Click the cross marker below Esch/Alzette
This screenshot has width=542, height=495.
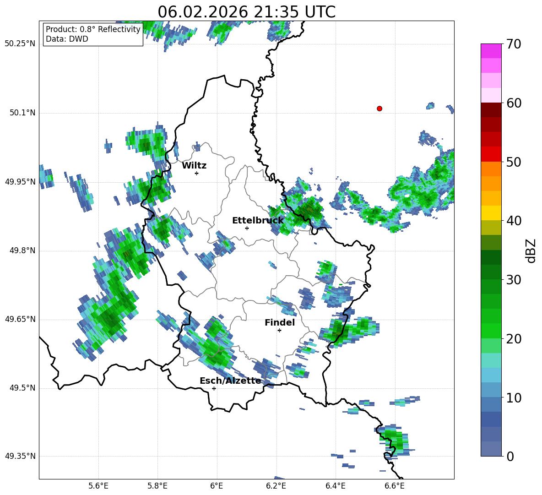click(214, 388)
